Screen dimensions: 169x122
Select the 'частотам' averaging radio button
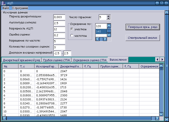(72, 36)
